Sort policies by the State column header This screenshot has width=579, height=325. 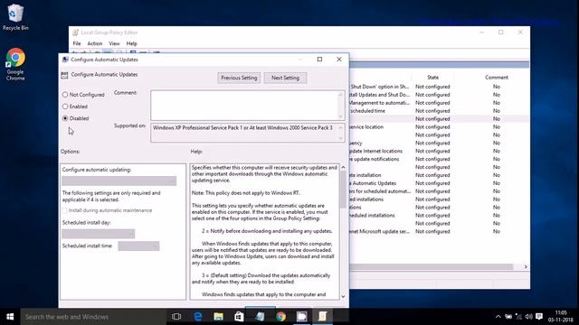coord(432,78)
